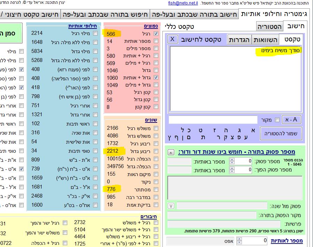Click the A - א language switch button
This screenshot has height=247, width=313.
(291, 120)
